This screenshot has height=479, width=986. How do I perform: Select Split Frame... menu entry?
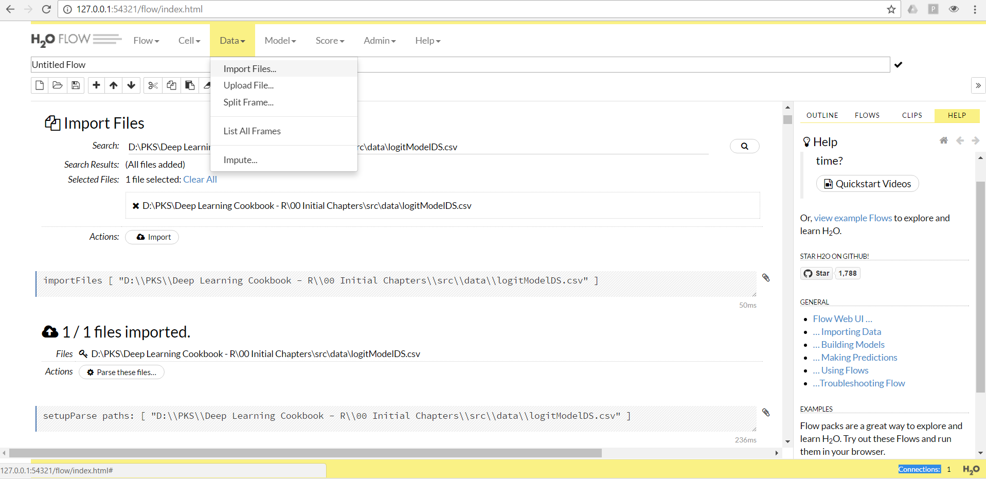click(284, 102)
